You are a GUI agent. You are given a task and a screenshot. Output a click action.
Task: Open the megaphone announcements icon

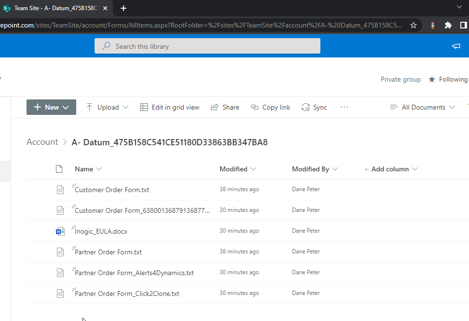(456, 46)
